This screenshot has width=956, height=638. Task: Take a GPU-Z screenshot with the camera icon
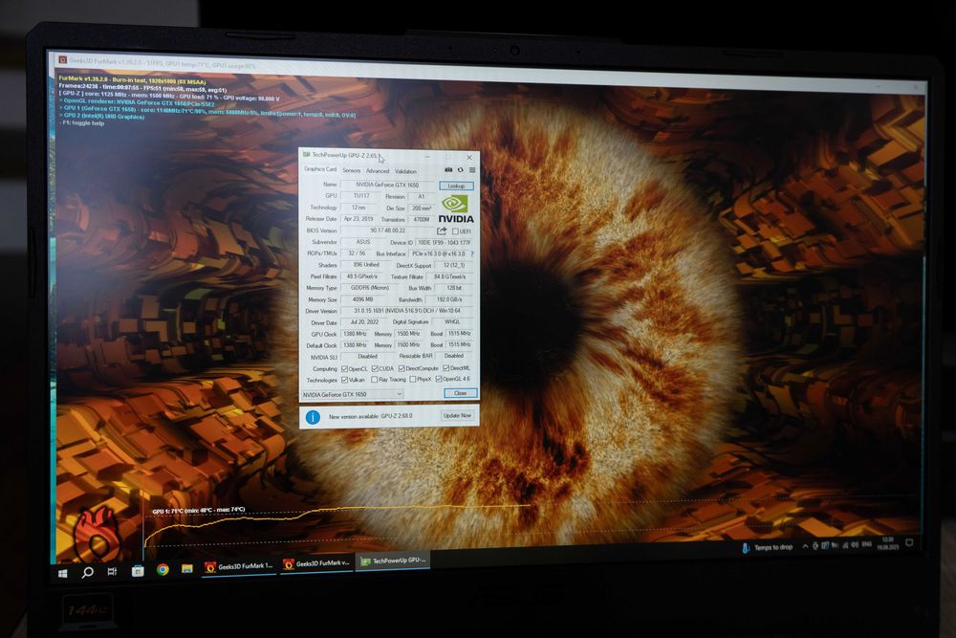pyautogui.click(x=448, y=170)
